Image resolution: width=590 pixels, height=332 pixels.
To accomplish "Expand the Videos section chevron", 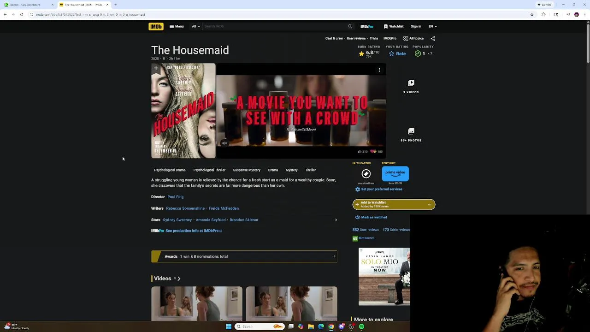I will pyautogui.click(x=179, y=279).
